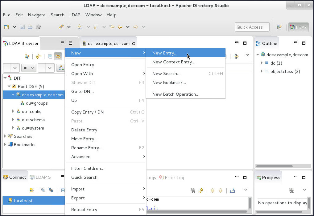Open the Navigate menu
This screenshot has width=314, height=216.
(x=37, y=15)
